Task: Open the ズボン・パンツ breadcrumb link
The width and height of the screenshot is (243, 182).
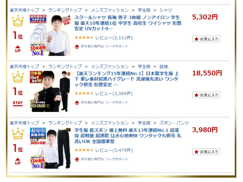Action: [x=174, y=123]
